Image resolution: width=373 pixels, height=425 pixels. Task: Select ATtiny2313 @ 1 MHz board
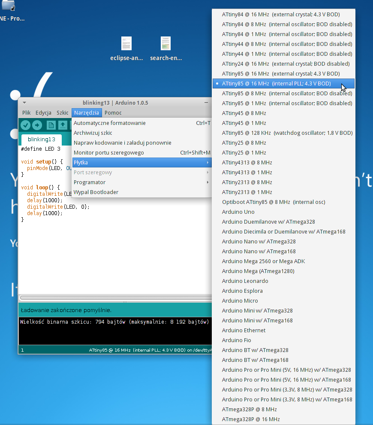coord(284,192)
